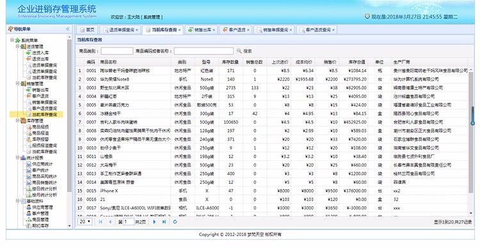
Task: Close the 销售单据查询 tab
Action: pyautogui.click(x=291, y=30)
